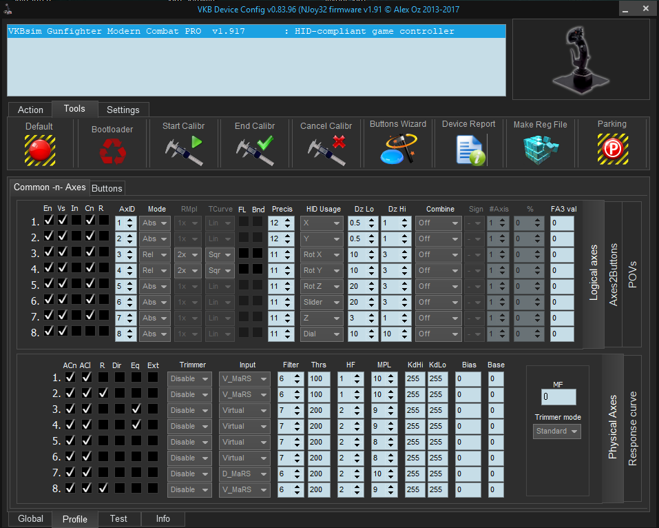Open Trimmer dropdown for physical axis 1
This screenshot has width=659, height=528.
coord(189,378)
